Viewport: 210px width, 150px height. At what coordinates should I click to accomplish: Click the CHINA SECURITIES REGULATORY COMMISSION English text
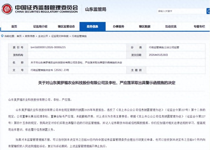(x=46, y=12)
